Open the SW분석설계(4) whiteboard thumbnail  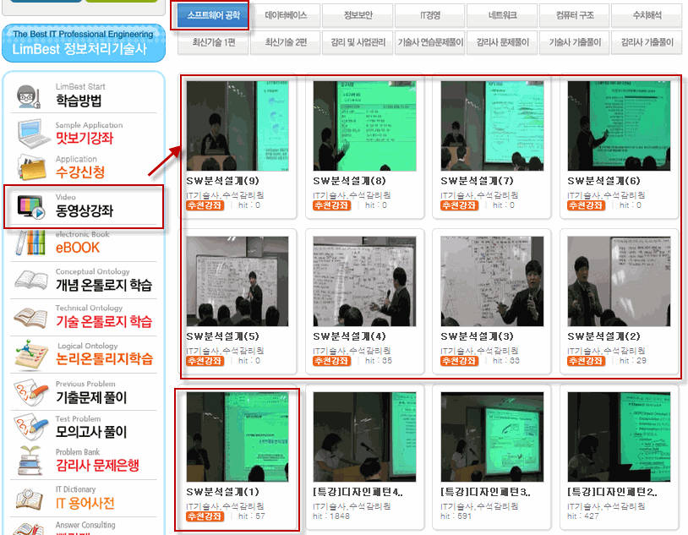click(x=363, y=281)
